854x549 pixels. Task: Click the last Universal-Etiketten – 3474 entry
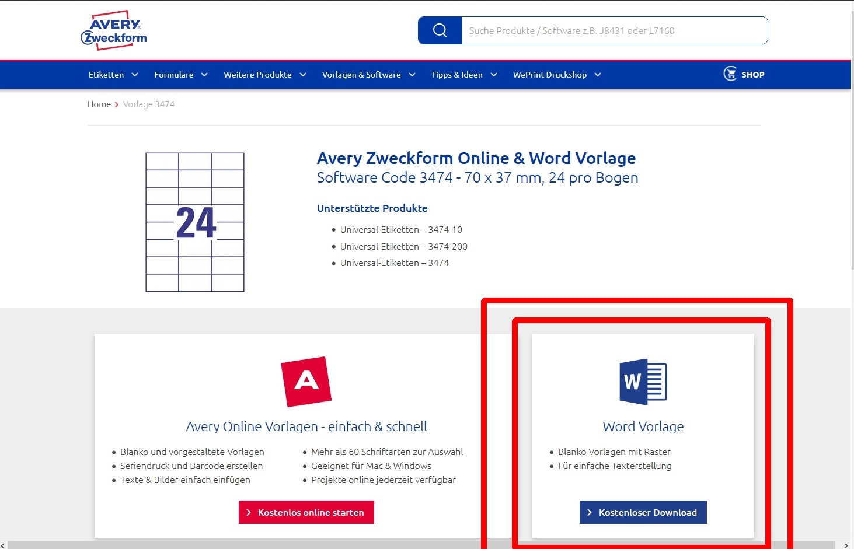tap(395, 263)
